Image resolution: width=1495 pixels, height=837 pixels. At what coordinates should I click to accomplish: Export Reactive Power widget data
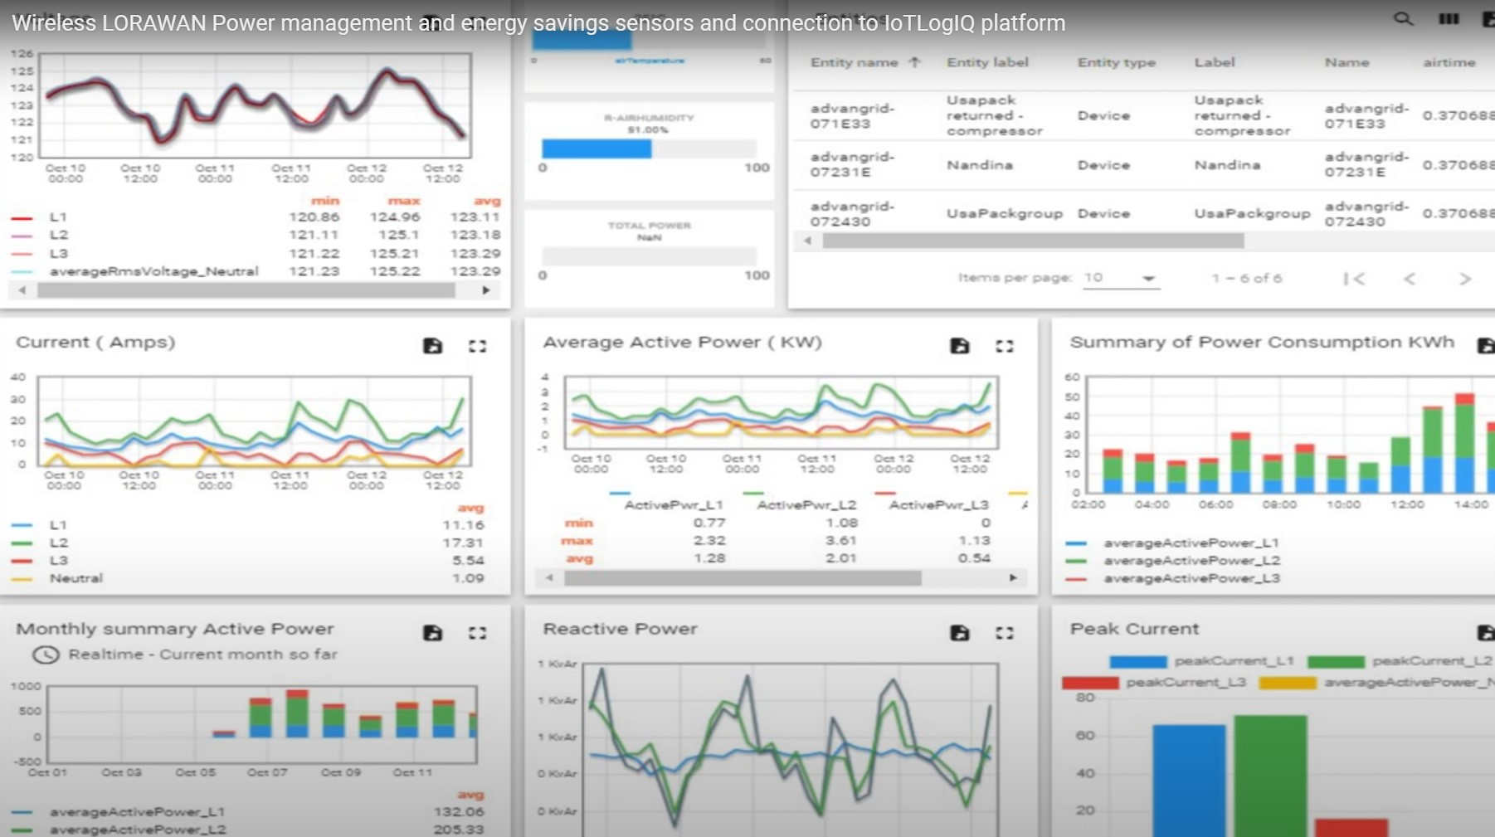pyautogui.click(x=960, y=633)
